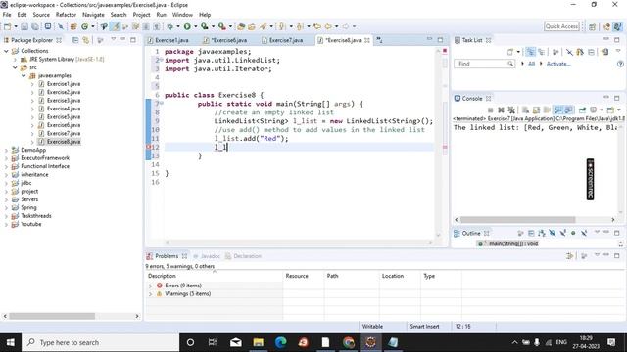
Task: Click the Save disk icon in toolbar
Action: 24,26
